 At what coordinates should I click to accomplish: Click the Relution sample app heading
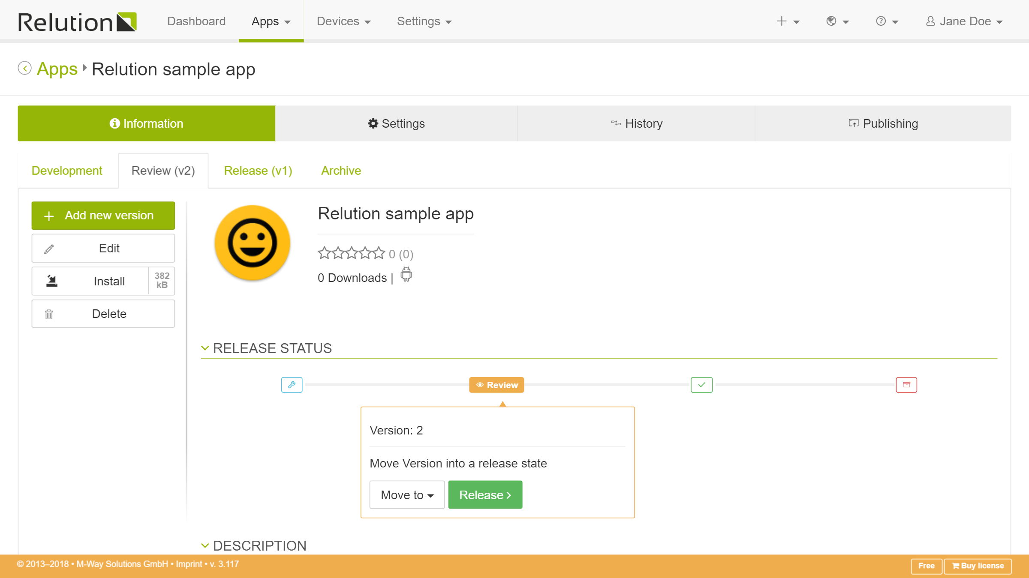(x=395, y=213)
